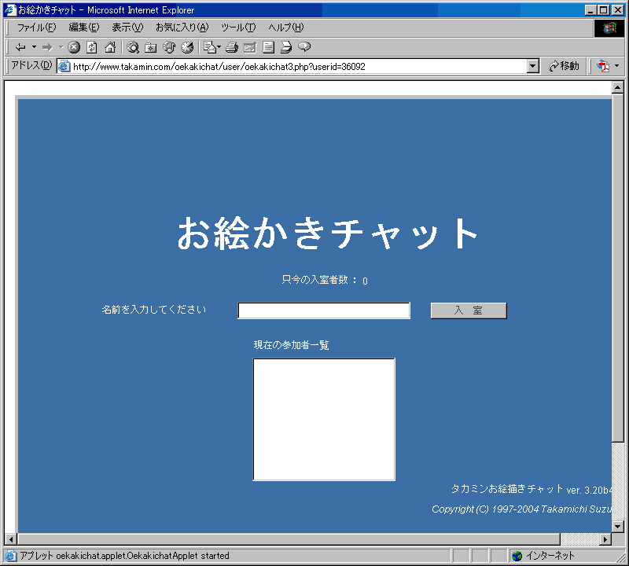Open the ツール(T) menu
The image size is (629, 566).
(x=238, y=28)
